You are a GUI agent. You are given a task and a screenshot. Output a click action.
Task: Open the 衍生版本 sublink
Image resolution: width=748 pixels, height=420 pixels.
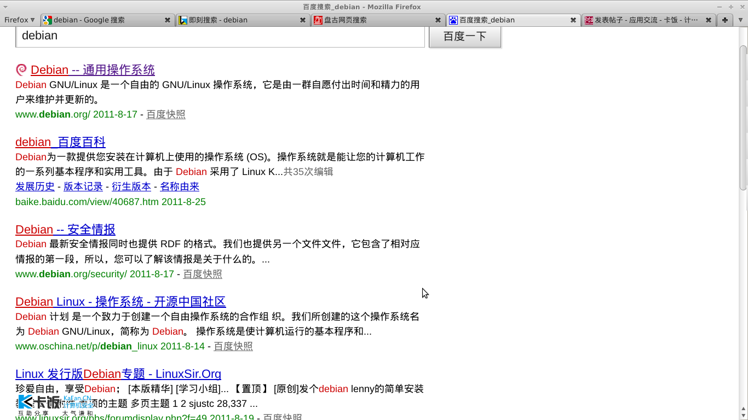point(131,186)
